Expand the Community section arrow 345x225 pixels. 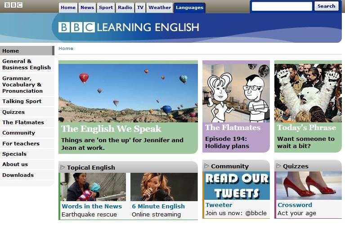[206, 166]
